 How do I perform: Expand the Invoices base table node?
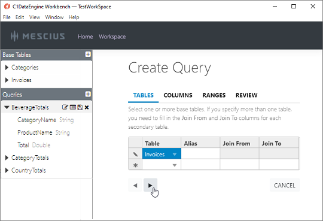[7, 80]
